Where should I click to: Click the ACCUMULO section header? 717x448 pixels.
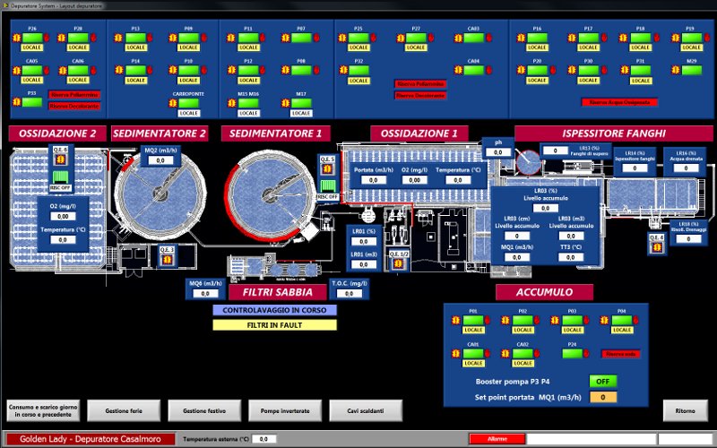tap(545, 293)
